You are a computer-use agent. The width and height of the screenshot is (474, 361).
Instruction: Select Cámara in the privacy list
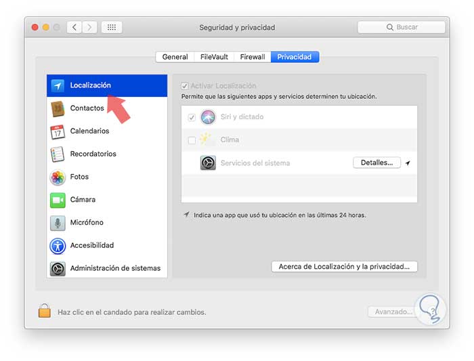click(107, 200)
